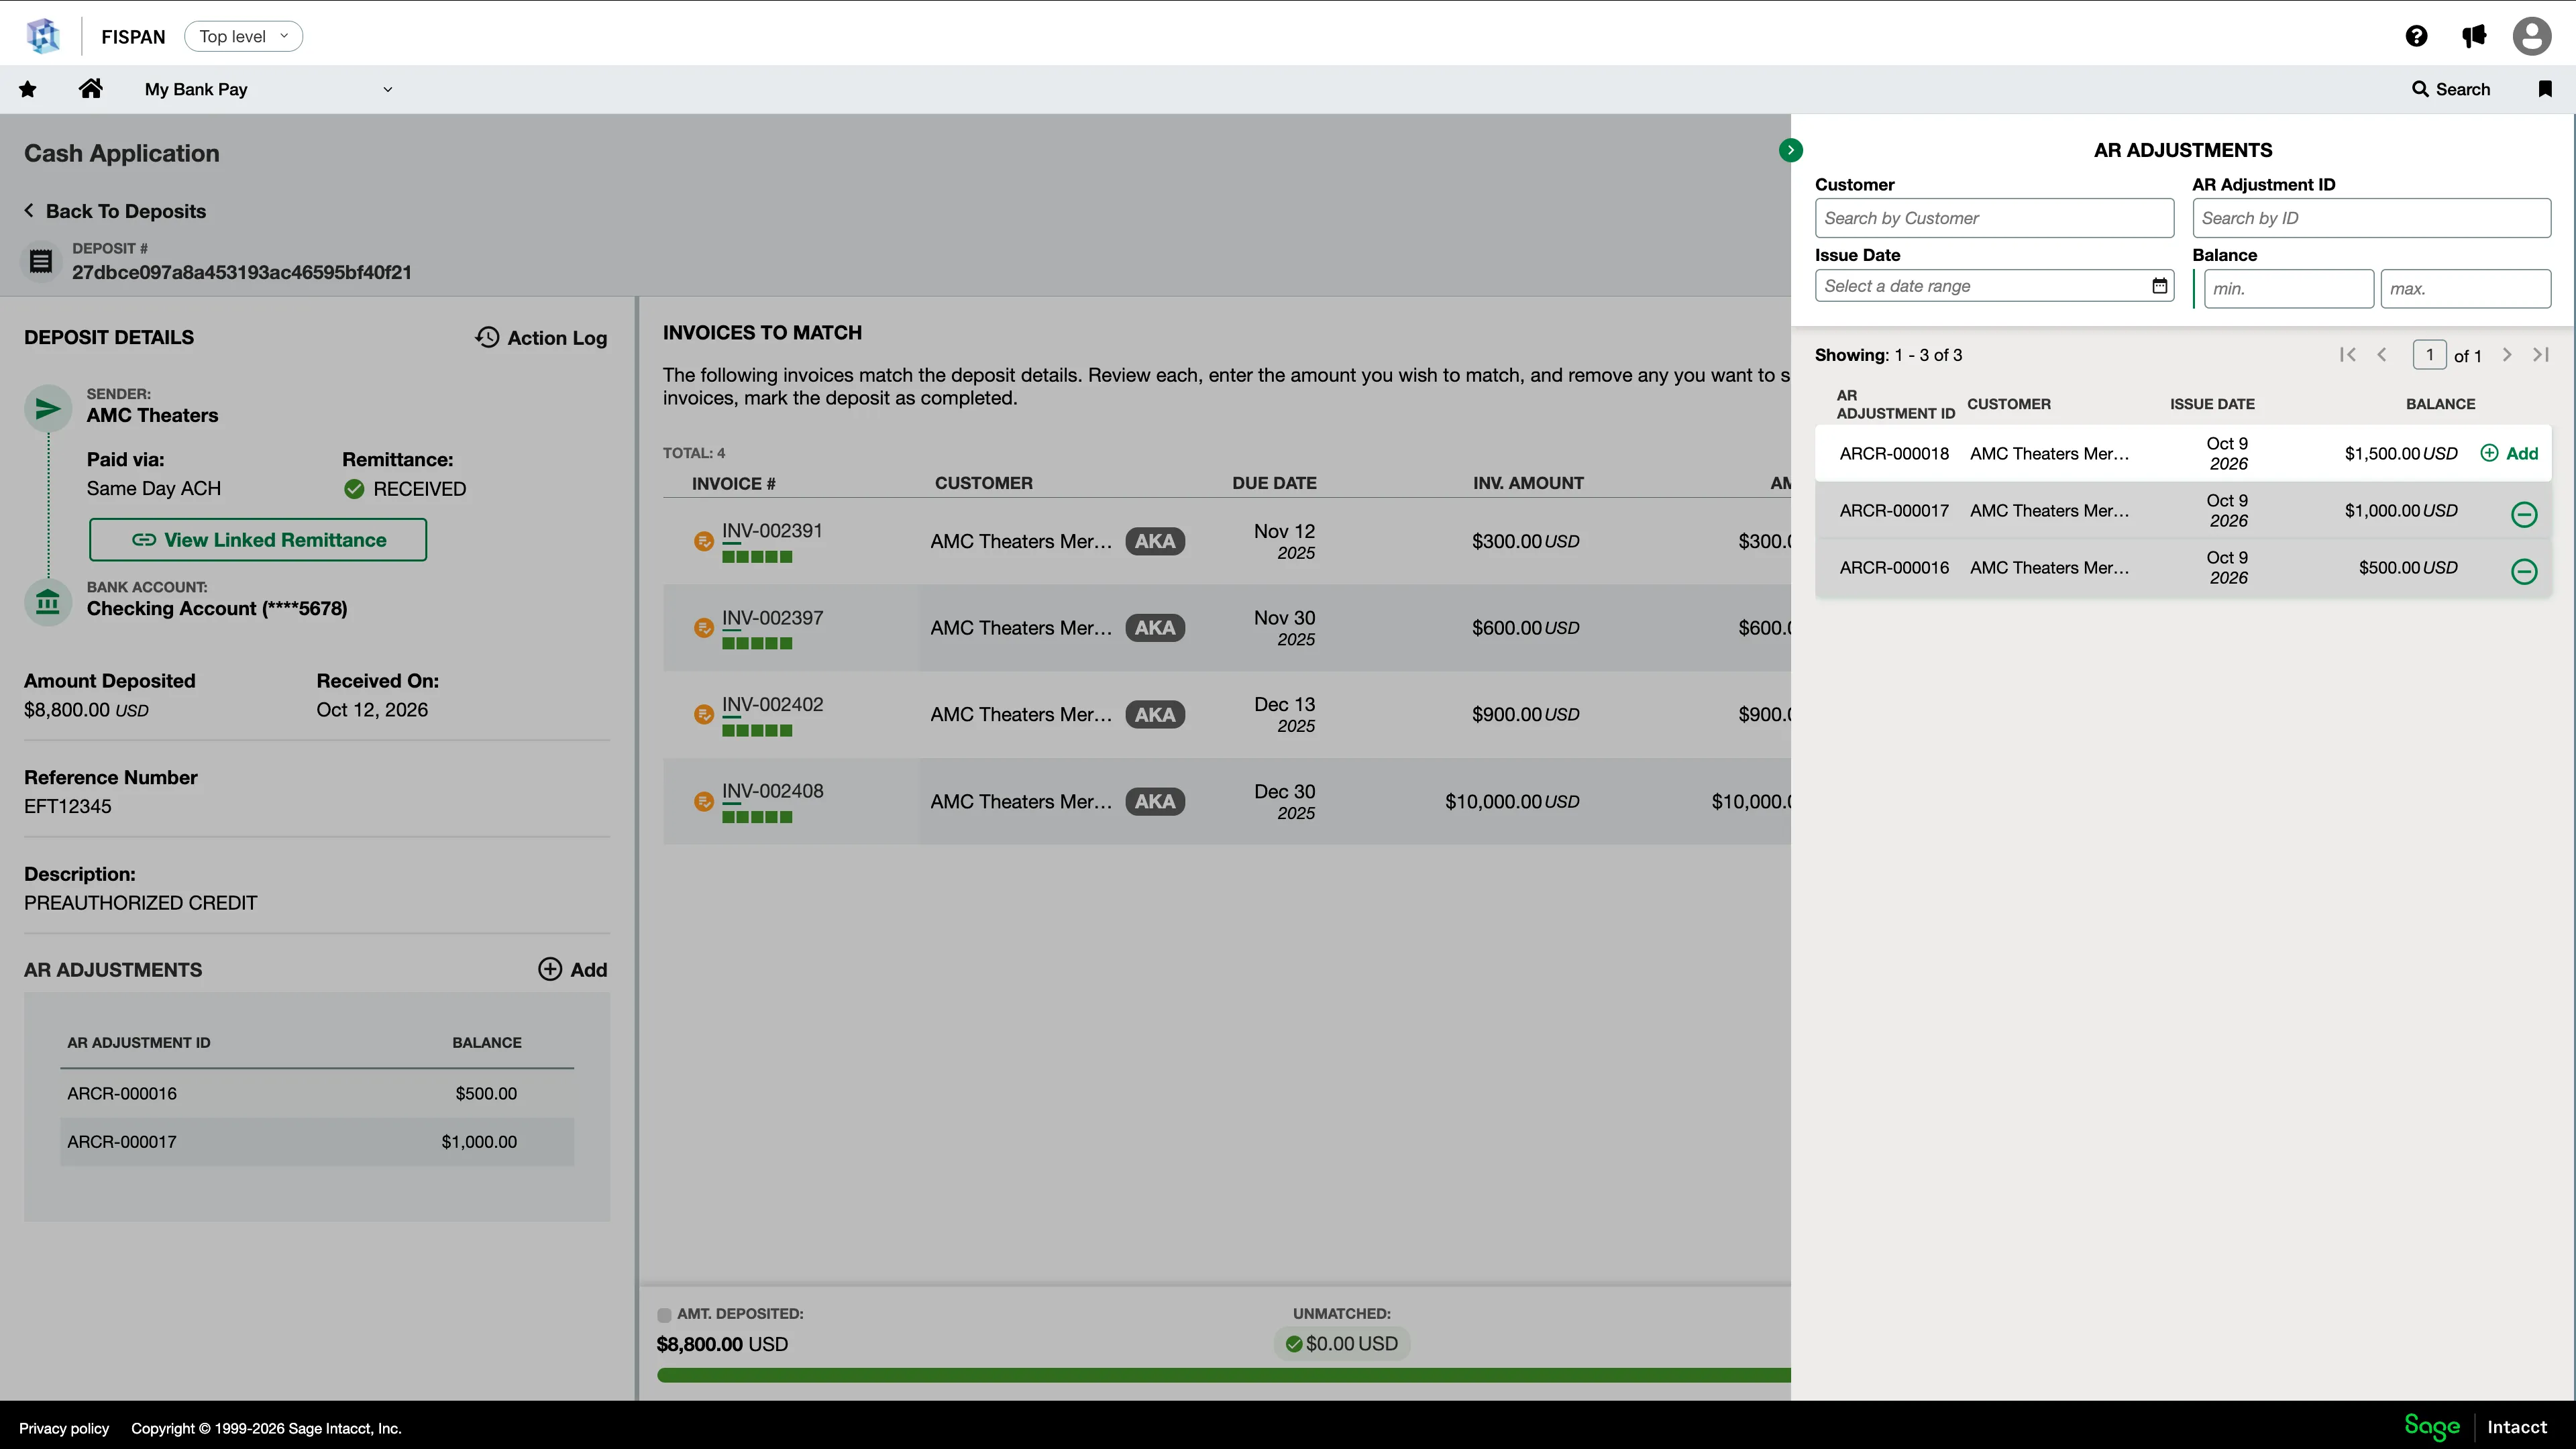Open the Top level entity dropdown
Viewport: 2576px width, 1449px height.
pyautogui.click(x=243, y=36)
